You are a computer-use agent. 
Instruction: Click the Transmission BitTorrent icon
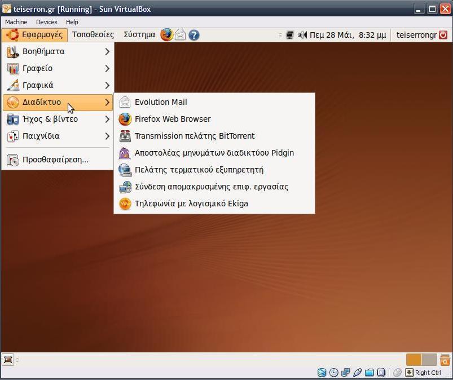click(x=125, y=136)
